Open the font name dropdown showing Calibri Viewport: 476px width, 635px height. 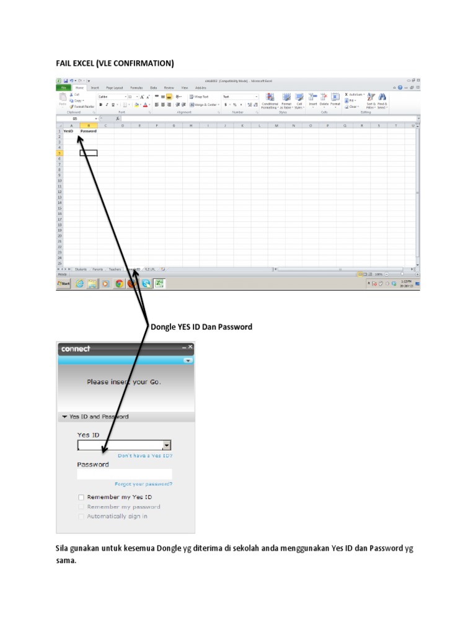click(125, 97)
